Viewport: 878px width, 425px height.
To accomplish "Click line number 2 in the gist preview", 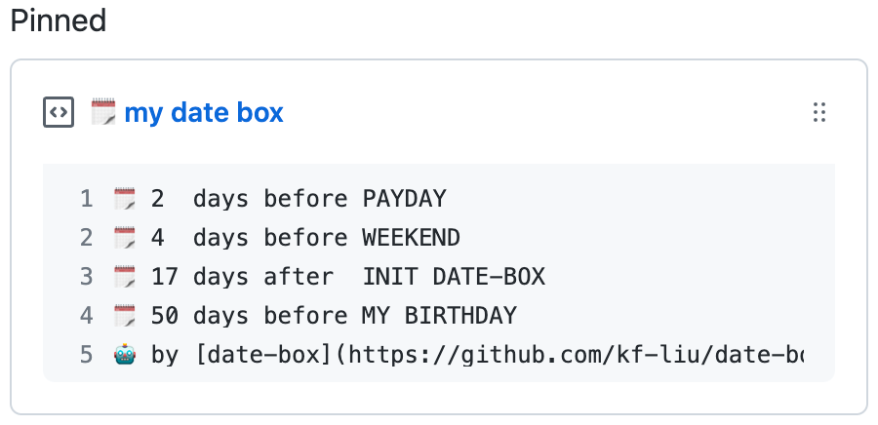I will (x=86, y=239).
